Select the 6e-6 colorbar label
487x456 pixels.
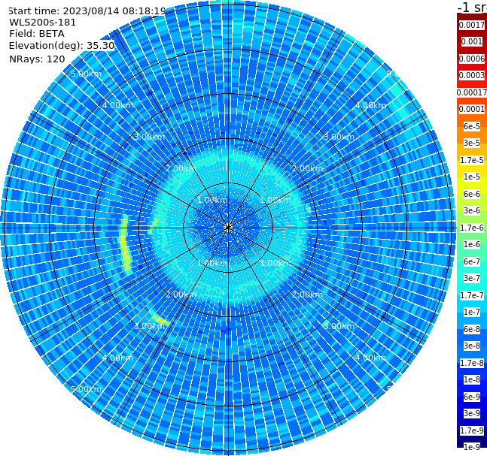coord(472,194)
